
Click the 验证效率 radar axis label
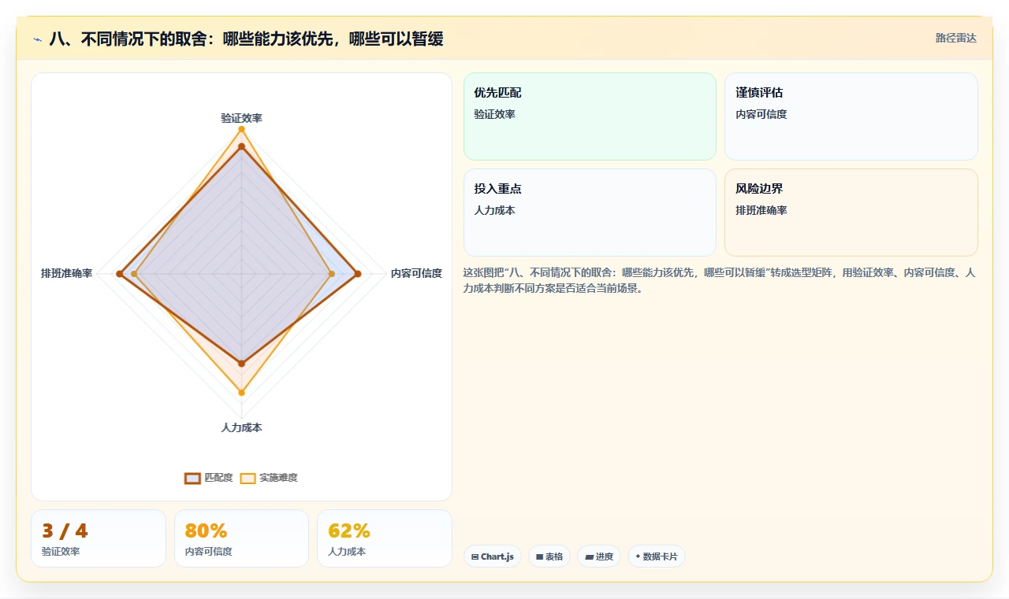point(241,118)
